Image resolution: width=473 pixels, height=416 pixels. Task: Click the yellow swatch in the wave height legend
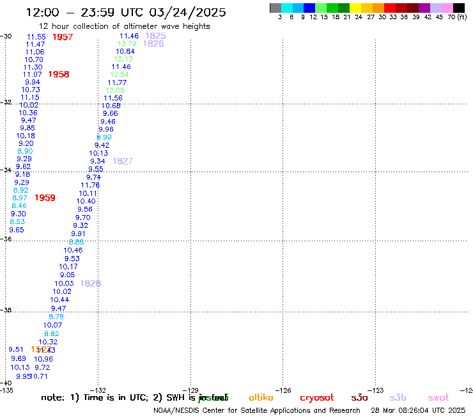click(355, 8)
